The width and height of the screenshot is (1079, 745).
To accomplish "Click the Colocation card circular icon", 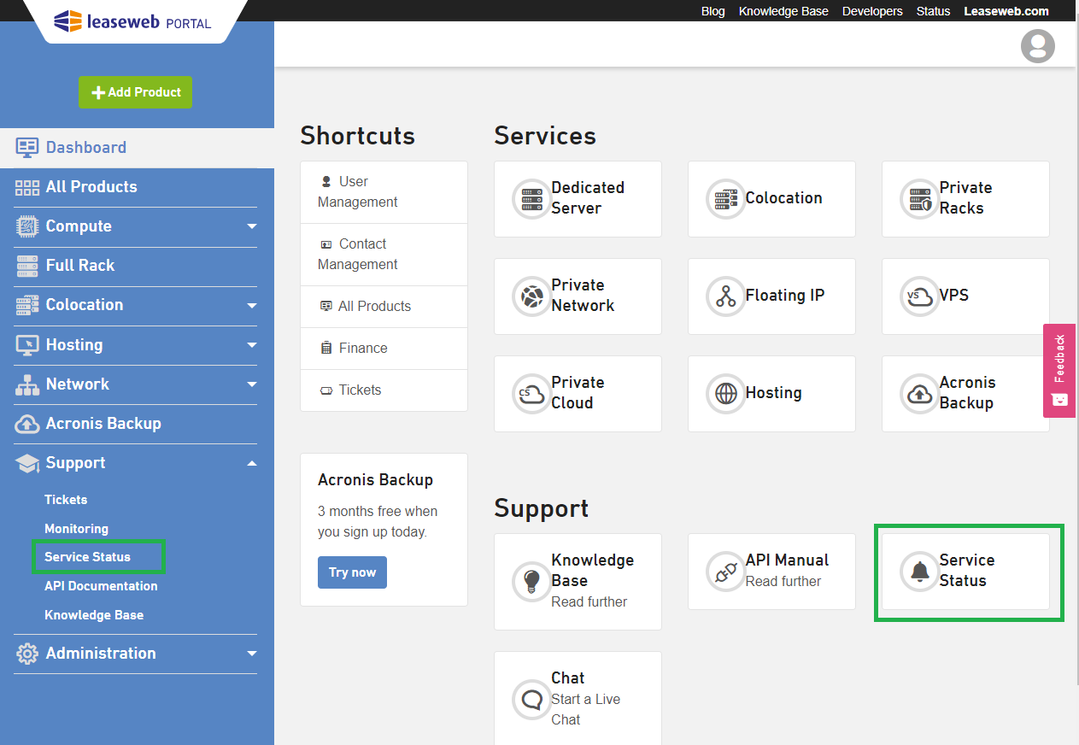I will pyautogui.click(x=725, y=199).
